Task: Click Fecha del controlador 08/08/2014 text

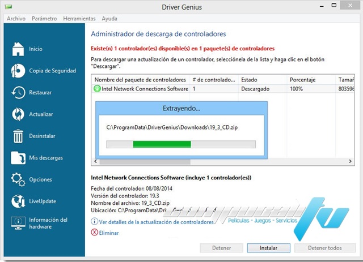Action: point(132,188)
